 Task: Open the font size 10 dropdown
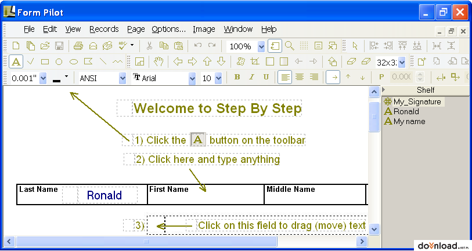(218, 78)
